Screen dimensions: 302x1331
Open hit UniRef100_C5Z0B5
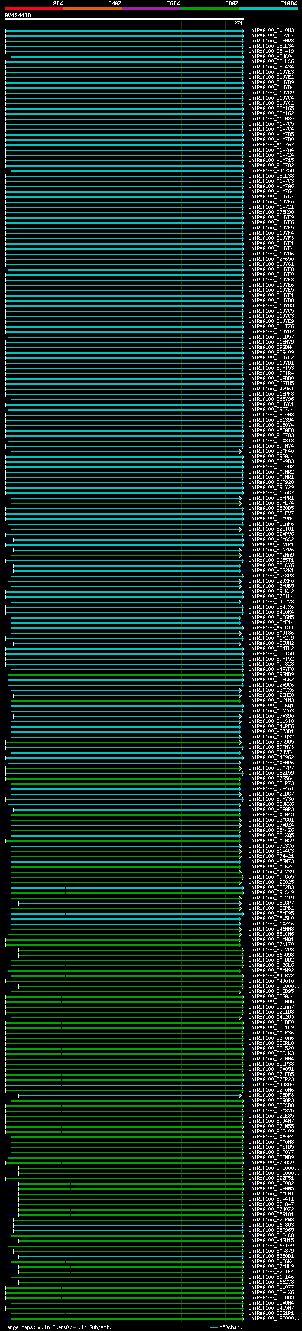pyautogui.click(x=271, y=508)
